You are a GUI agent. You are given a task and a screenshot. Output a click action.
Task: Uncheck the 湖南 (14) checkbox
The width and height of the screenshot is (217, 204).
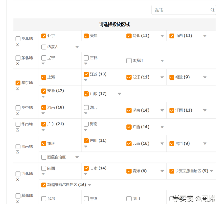pyautogui.click(x=129, y=110)
